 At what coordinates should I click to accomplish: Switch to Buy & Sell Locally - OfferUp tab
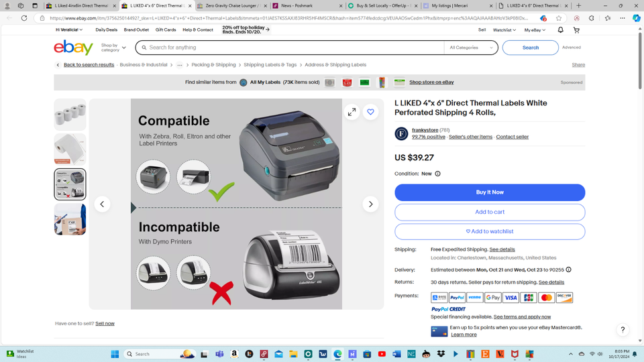pyautogui.click(x=382, y=6)
